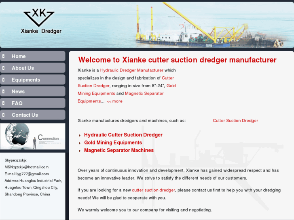Screen dimensions: 294x220
Task: Click the inline 'cutter suction dredger' link
Action: coord(153,190)
